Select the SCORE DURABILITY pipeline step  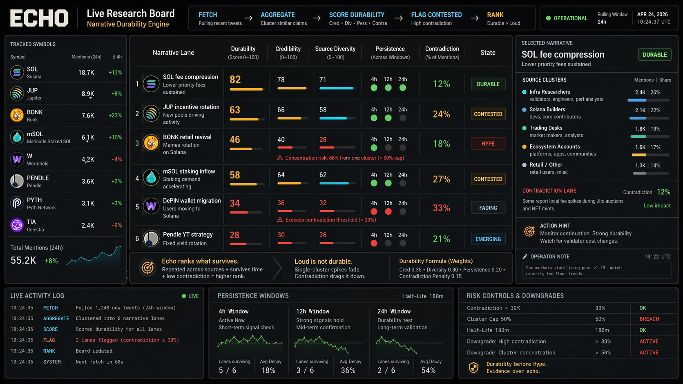click(x=358, y=19)
